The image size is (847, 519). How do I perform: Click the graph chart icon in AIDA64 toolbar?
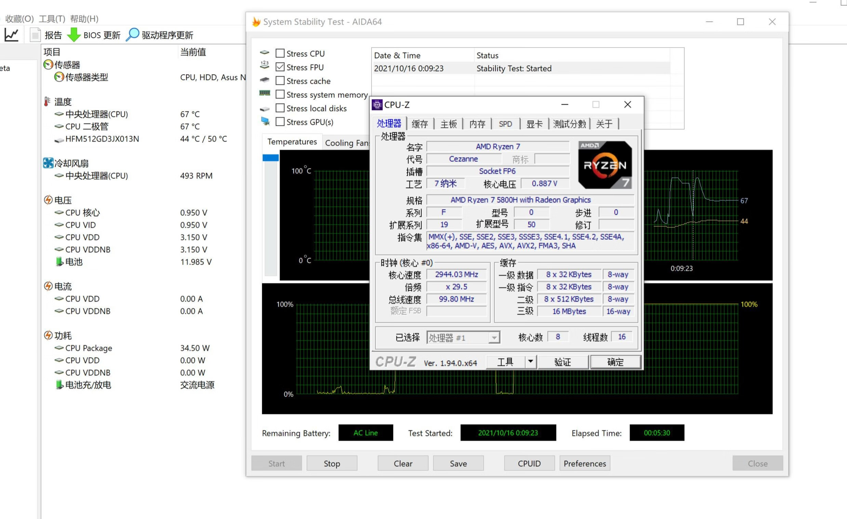pyautogui.click(x=11, y=35)
